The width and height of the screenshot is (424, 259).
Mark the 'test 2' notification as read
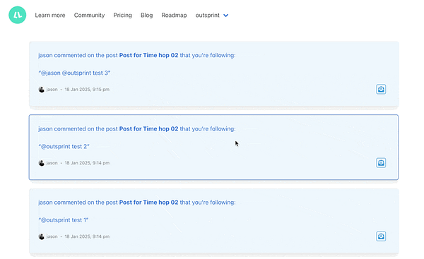[381, 163]
